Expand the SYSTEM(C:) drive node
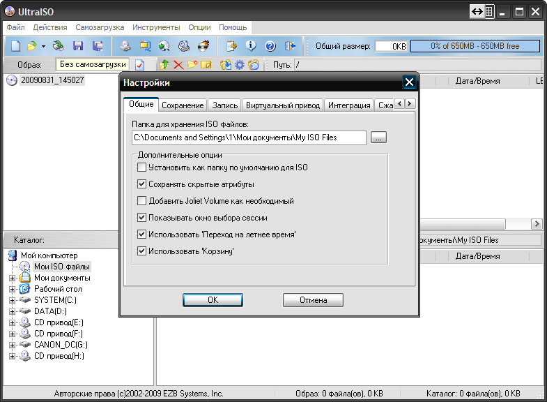547x402 pixels. [x=13, y=300]
